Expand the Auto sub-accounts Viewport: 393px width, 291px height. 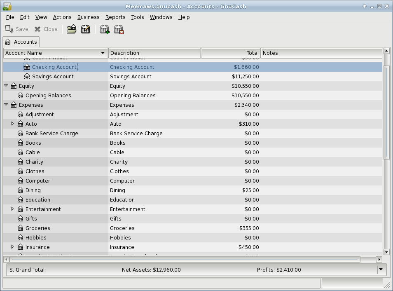[x=12, y=124]
